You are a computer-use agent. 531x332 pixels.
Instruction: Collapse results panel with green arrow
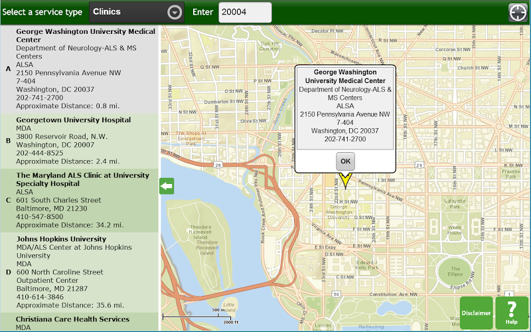point(167,187)
